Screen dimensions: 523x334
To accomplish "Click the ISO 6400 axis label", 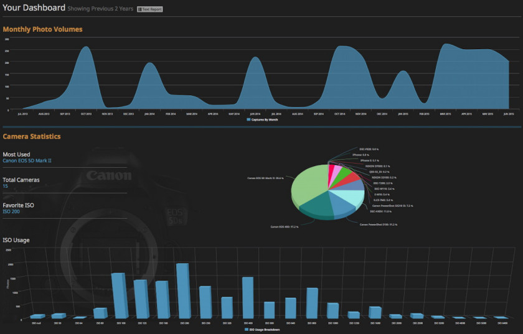I will (502, 323).
